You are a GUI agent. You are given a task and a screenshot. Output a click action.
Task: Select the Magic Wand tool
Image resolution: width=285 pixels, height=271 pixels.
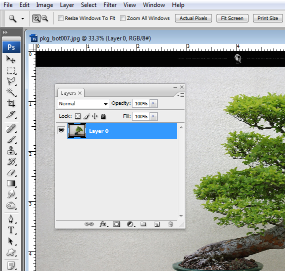click(11, 92)
